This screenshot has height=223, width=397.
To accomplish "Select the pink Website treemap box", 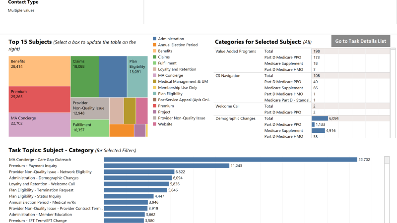I will click(142, 111).
